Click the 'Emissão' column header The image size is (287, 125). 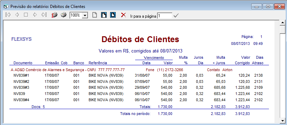52,63
